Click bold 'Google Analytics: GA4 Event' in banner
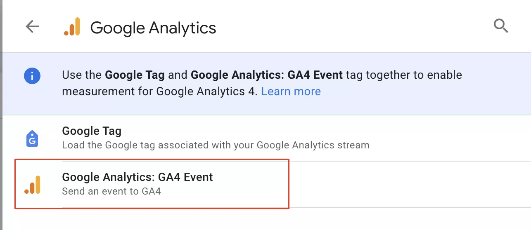This screenshot has height=230, width=531. tap(267, 75)
